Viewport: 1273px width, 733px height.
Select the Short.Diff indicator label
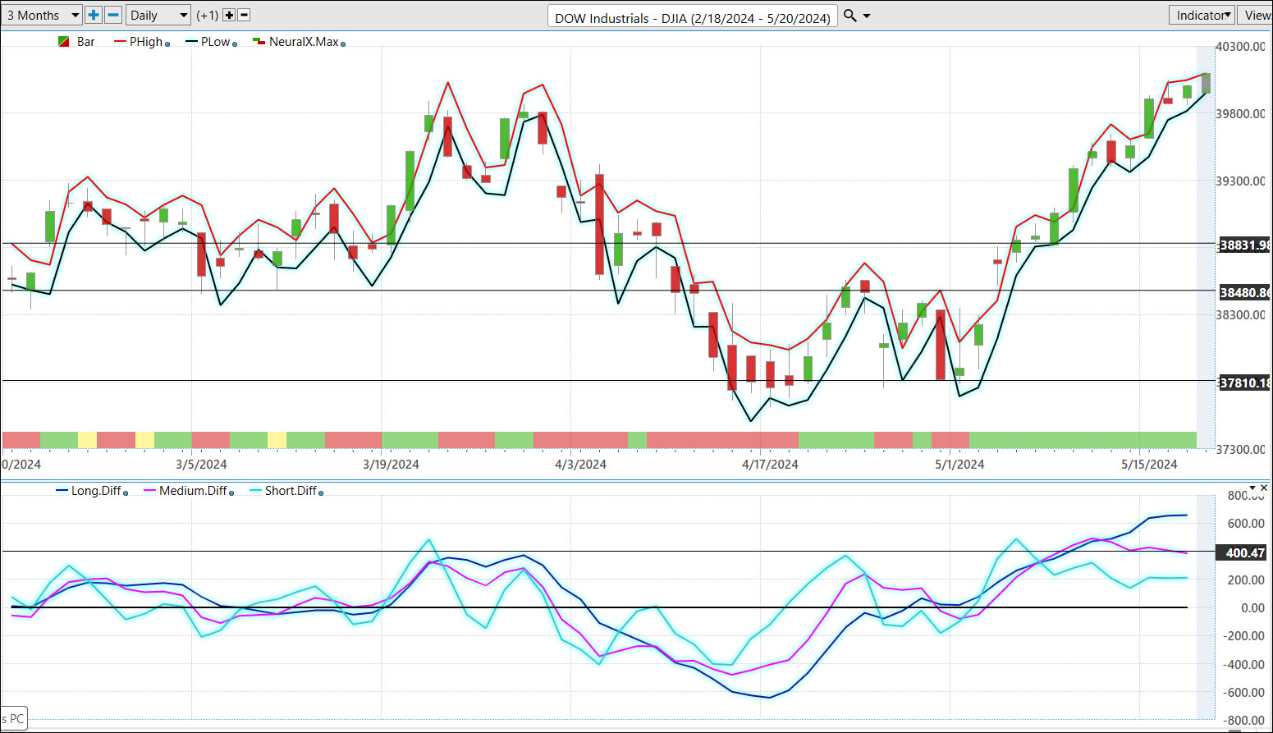(291, 491)
